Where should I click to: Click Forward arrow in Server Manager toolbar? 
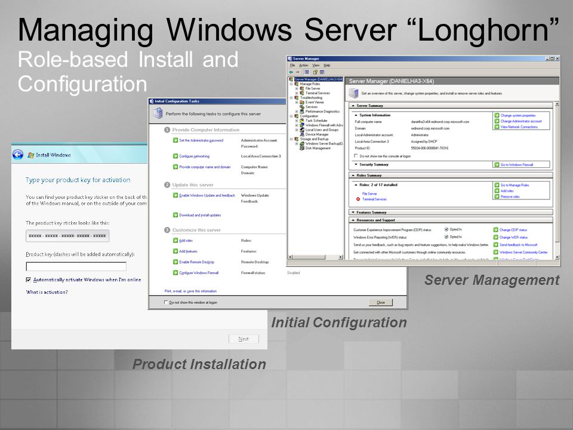[x=297, y=72]
